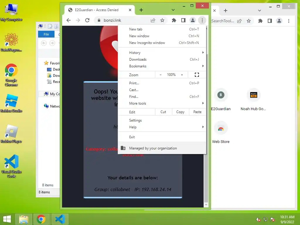Image resolution: width=300 pixels, height=225 pixels.
Task: Bookmark page in the background Chrome window
Action: click(248, 21)
